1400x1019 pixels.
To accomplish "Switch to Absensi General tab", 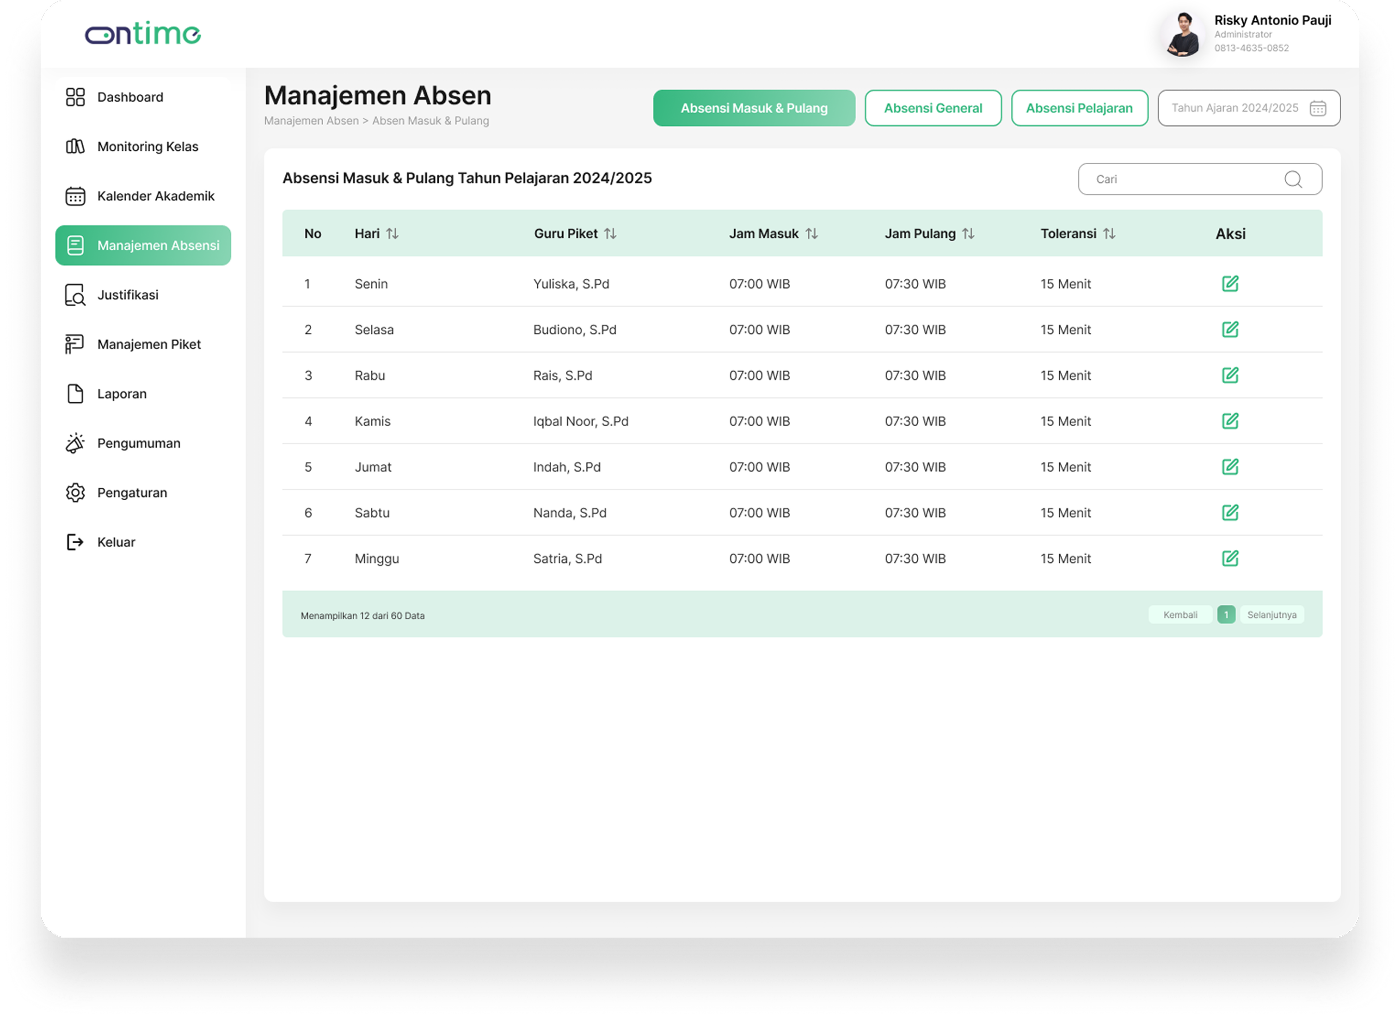I will [x=933, y=108].
